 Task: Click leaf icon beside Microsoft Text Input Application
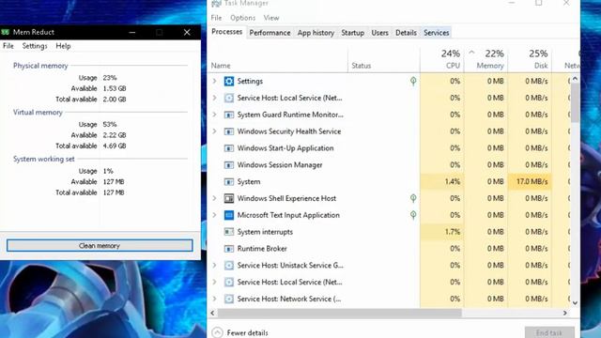pos(413,215)
